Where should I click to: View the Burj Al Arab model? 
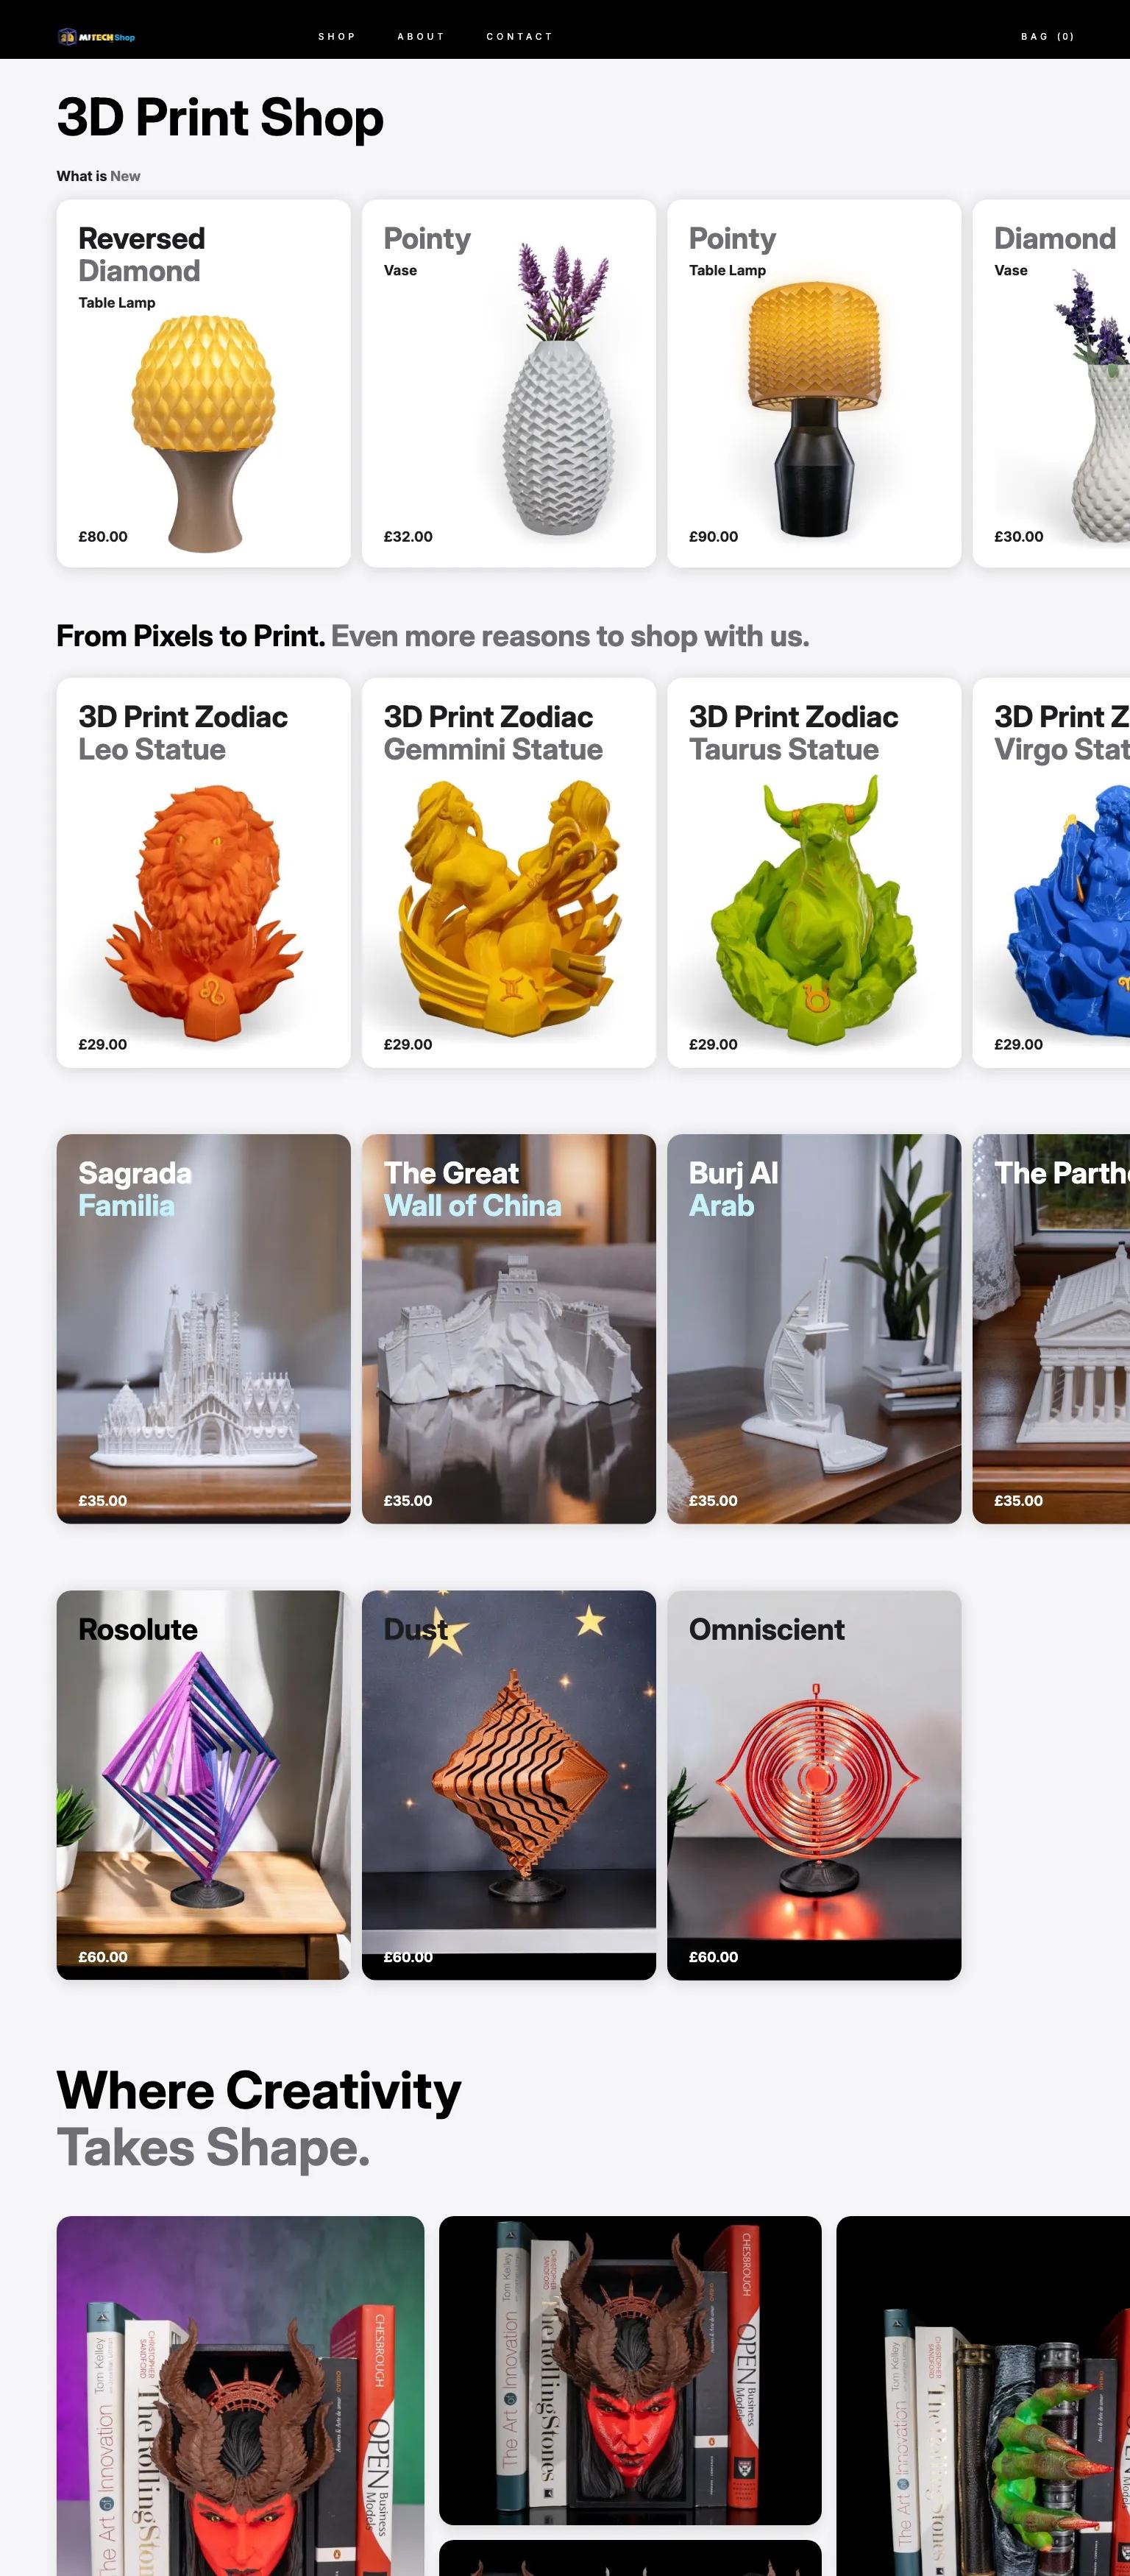[x=814, y=1329]
